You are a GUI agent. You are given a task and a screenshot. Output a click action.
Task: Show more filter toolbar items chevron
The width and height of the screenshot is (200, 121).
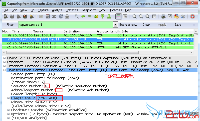tap(195, 25)
